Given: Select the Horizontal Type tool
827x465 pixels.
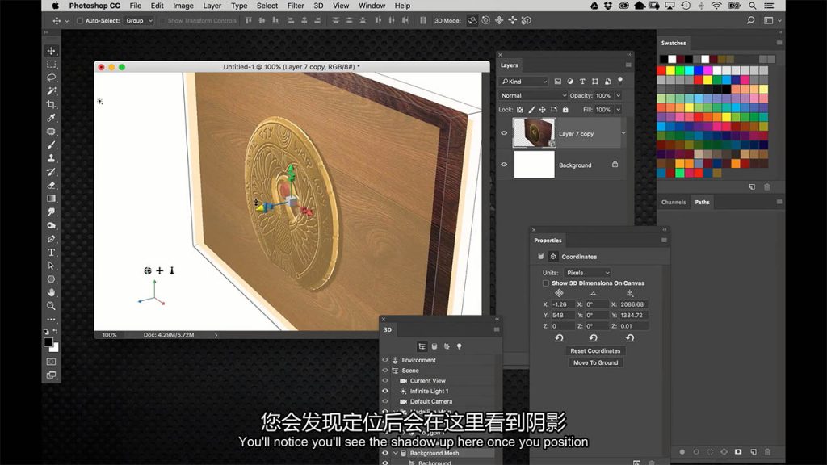Looking at the screenshot, I should point(51,253).
